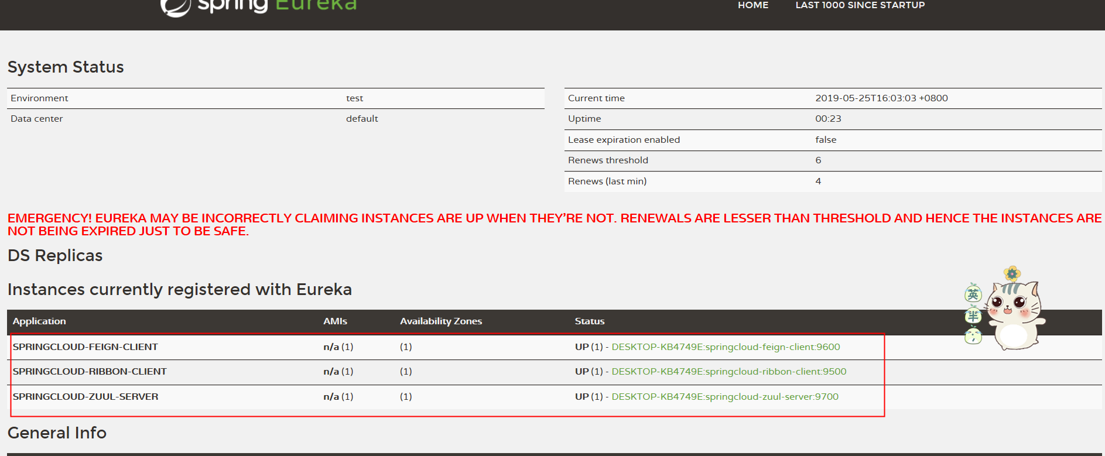
Task: Click the Renews threshold label
Action: 608,160
